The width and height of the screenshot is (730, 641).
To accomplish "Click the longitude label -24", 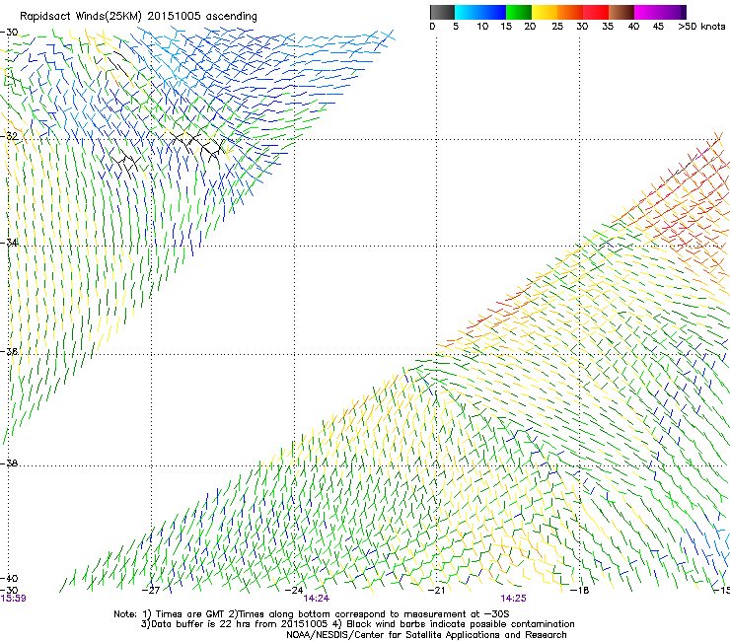I will tap(294, 591).
